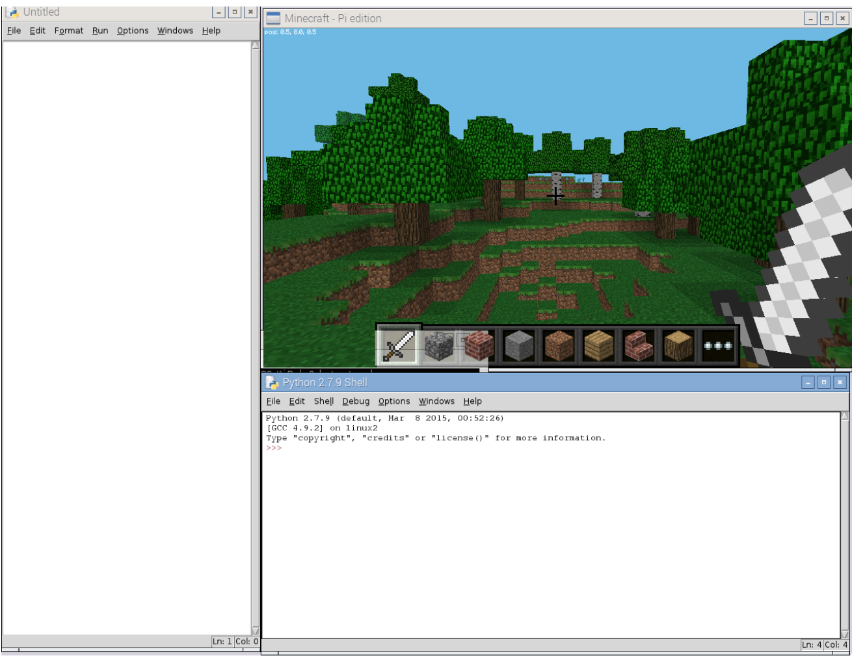Click the "Col: 4" status in Python Shell
Screen dimensions: 852x658
[x=836, y=644]
